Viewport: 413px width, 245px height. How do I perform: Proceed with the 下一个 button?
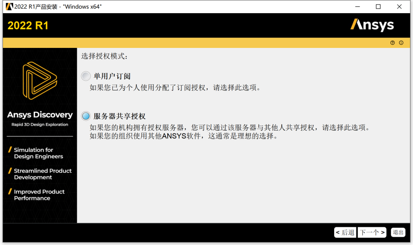(x=372, y=232)
